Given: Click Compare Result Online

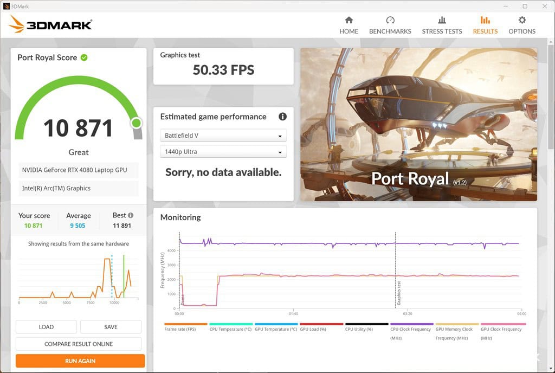Looking at the screenshot, I should click(x=79, y=344).
